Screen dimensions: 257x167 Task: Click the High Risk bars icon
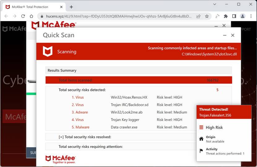click(x=201, y=127)
